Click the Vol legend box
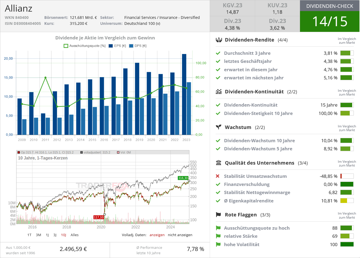Image resolution: width=360 pixels, height=258 pixels. click(118, 152)
